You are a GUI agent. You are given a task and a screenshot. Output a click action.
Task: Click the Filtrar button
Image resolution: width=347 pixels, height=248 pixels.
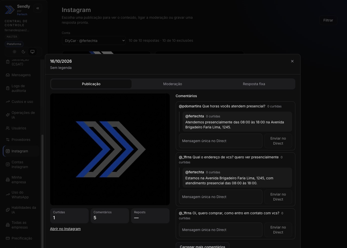pos(328,20)
